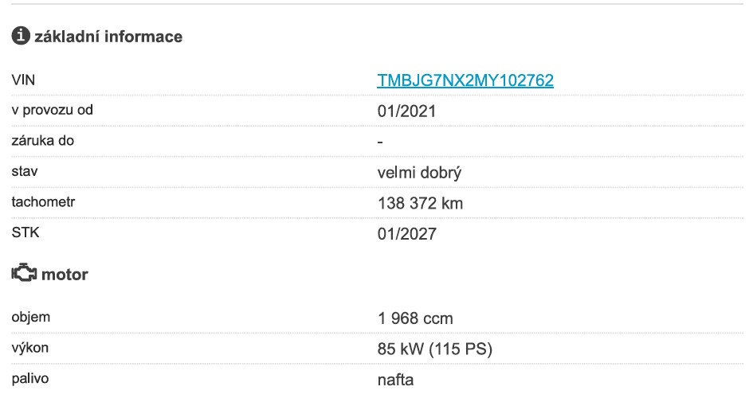Click the záruka do label
This screenshot has height=406, width=753.
pyautogui.click(x=43, y=141)
